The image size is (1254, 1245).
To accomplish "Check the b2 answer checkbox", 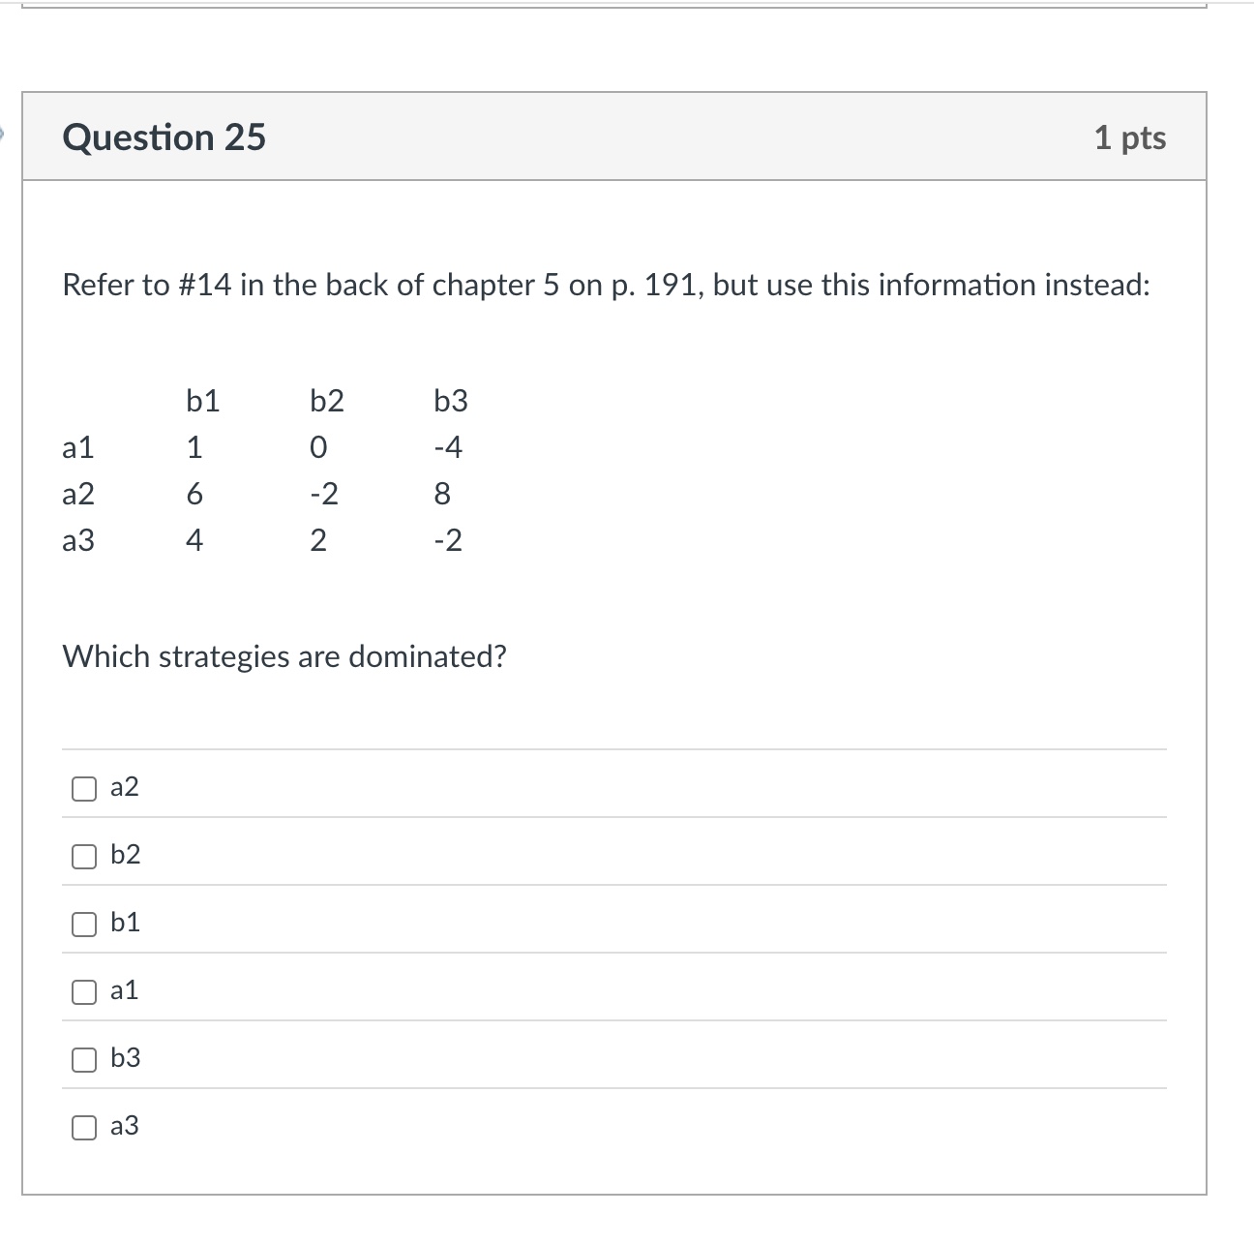I will pyautogui.click(x=84, y=857).
